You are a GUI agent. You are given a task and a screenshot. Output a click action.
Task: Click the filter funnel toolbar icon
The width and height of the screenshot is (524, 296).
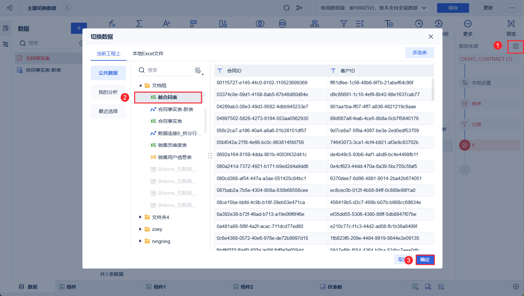tap(344, 24)
